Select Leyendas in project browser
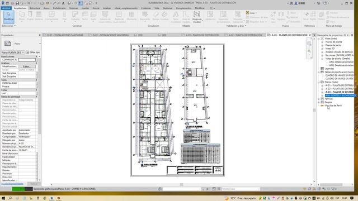 329,69
